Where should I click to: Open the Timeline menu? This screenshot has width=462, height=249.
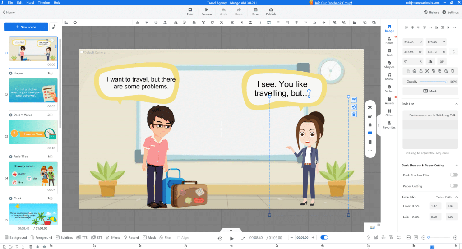[44, 3]
